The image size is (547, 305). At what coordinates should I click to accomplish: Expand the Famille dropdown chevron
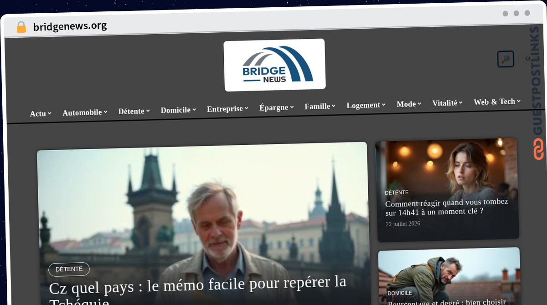point(334,106)
